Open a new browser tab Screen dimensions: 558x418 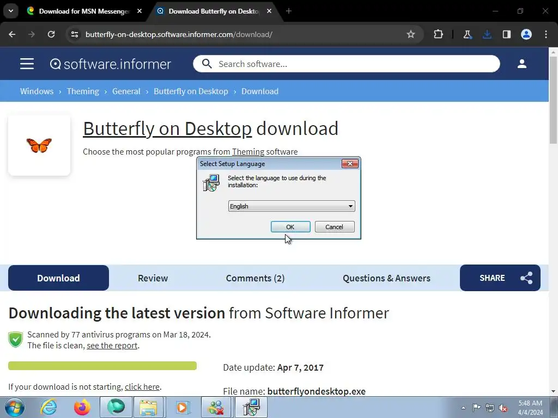coord(289,11)
